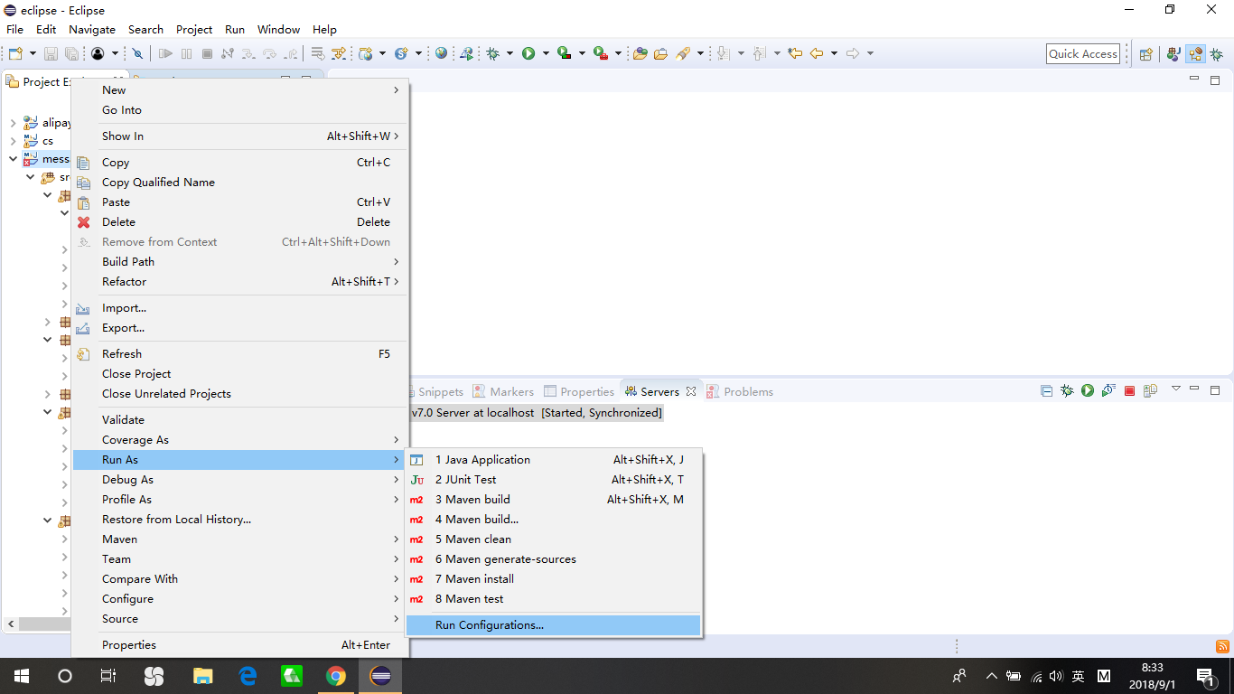The width and height of the screenshot is (1234, 694).
Task: Choose 5 Maven clean entry
Action: pos(553,539)
